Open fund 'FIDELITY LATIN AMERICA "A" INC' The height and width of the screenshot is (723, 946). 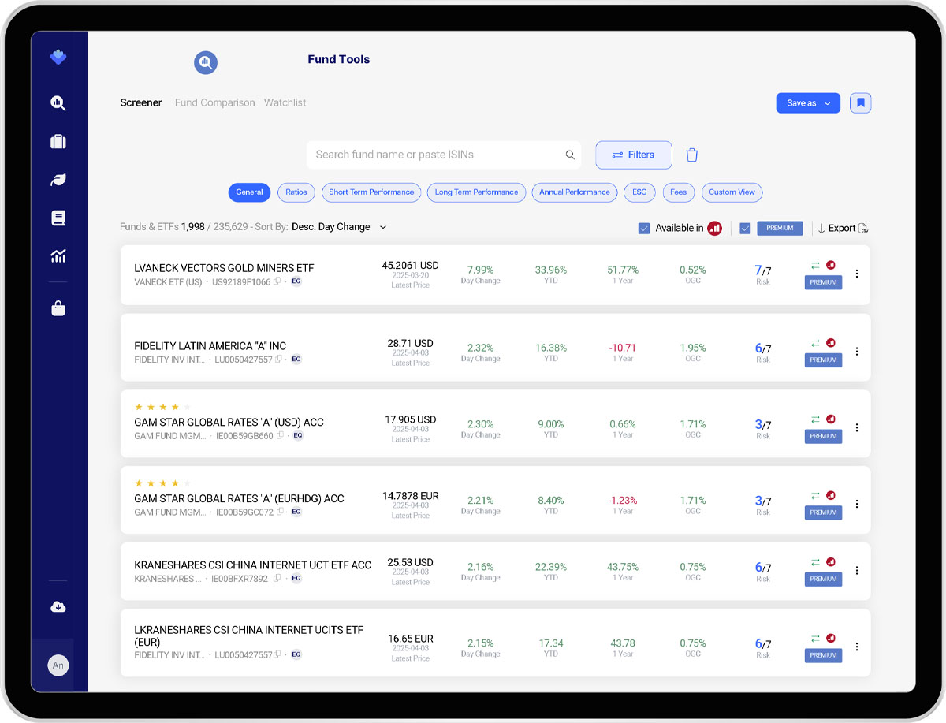(x=210, y=346)
